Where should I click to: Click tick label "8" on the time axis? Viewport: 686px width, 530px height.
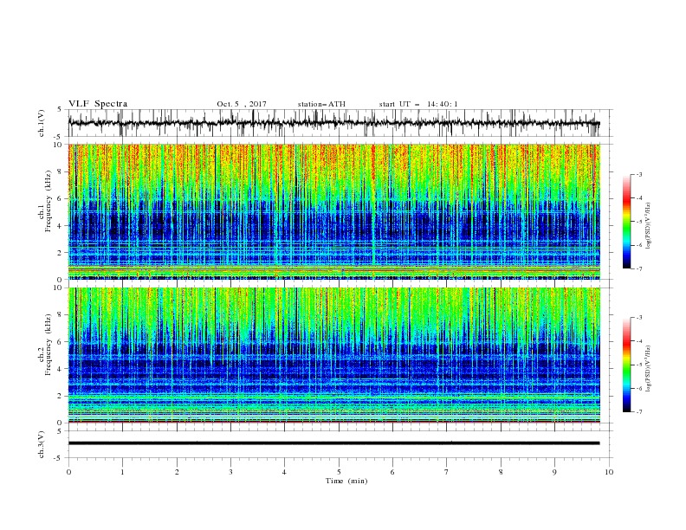point(501,472)
